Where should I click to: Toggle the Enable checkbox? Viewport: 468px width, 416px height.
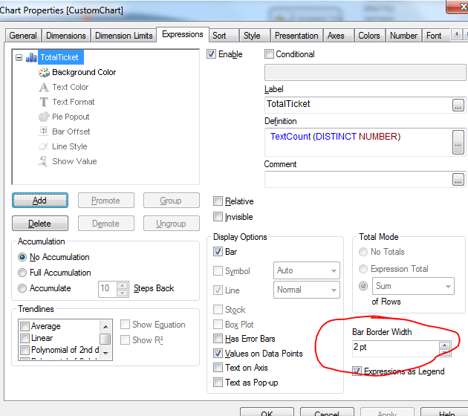pyautogui.click(x=211, y=54)
